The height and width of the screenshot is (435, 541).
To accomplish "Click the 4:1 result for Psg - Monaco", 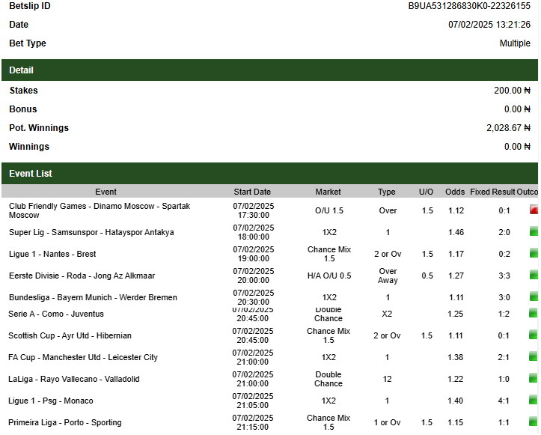I will [504, 401].
